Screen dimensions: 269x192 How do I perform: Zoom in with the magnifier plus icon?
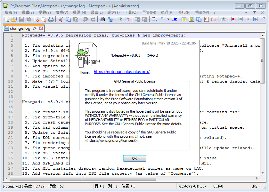(120, 19)
